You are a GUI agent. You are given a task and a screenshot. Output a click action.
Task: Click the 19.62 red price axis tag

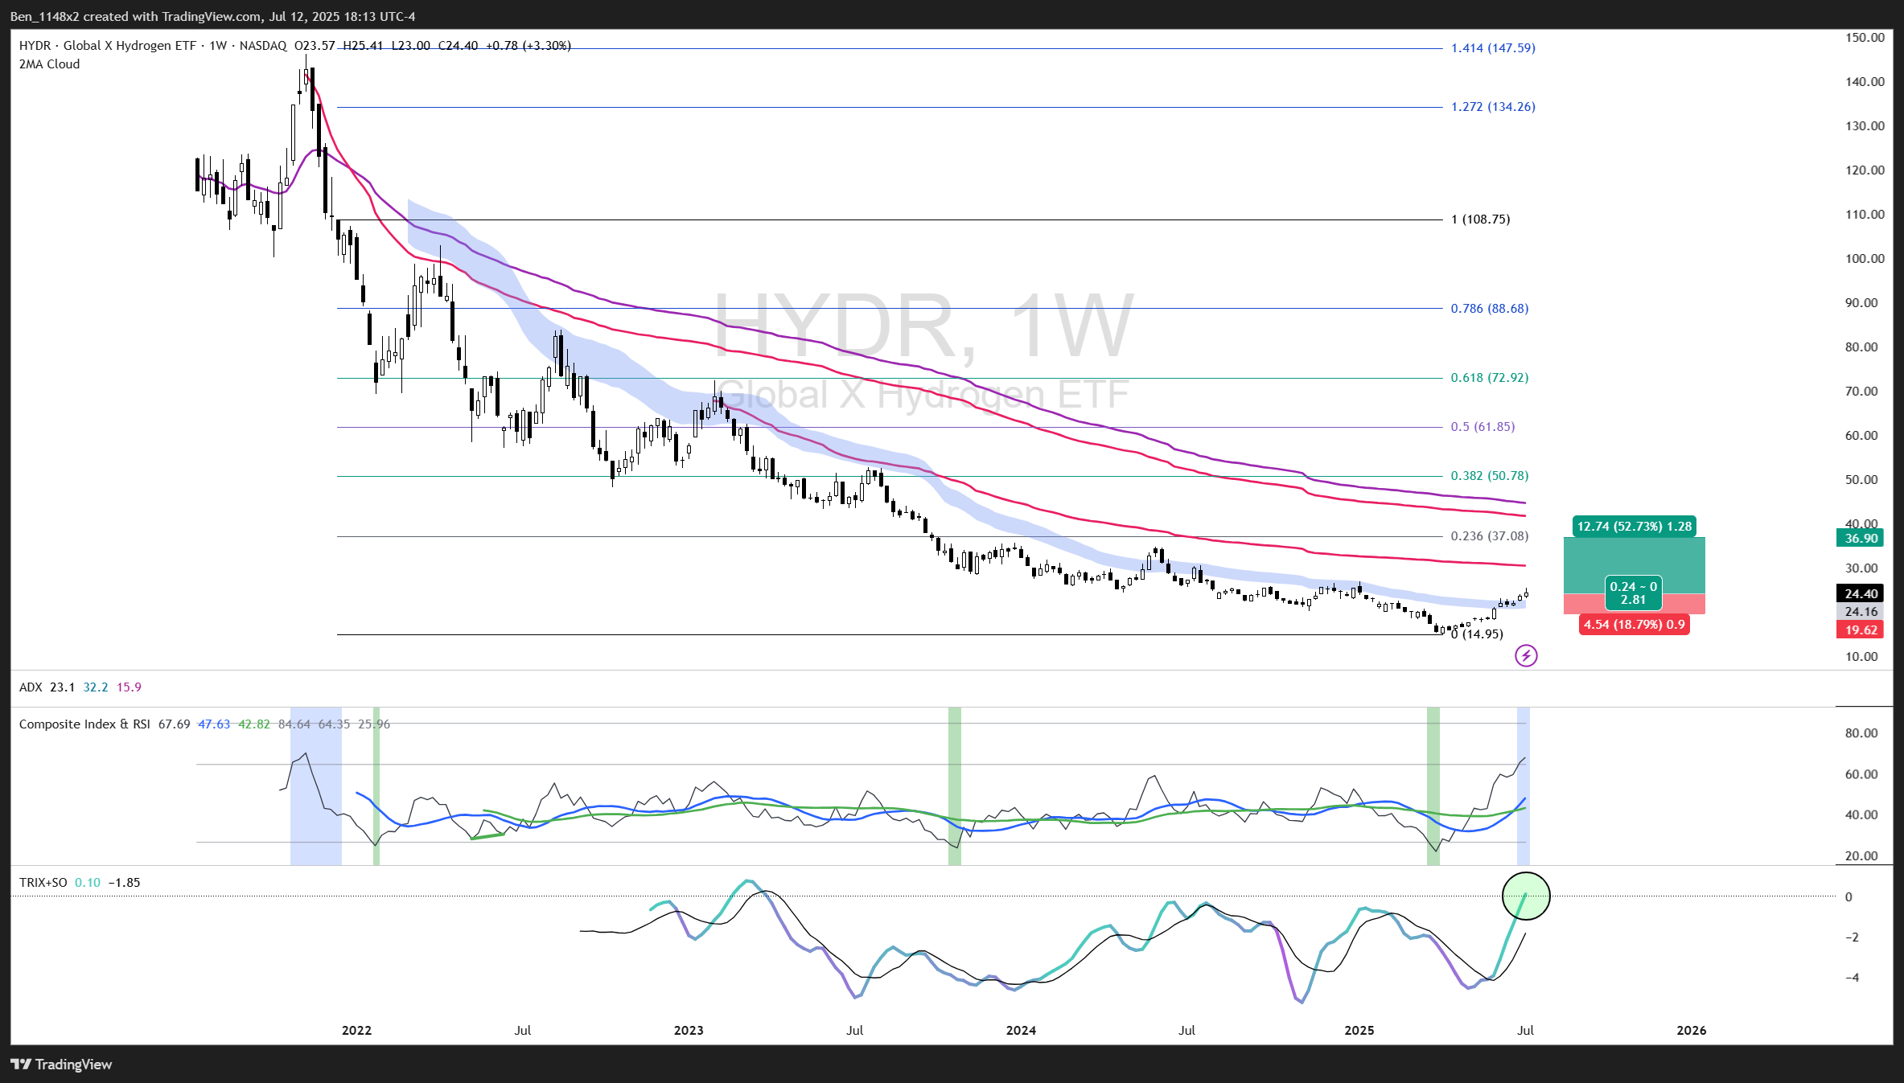[1860, 630]
